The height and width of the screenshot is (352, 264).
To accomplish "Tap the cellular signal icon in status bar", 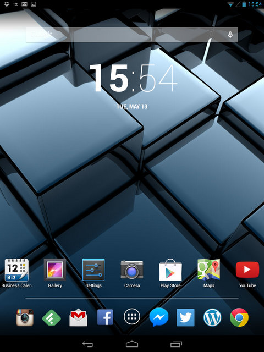I will pos(238,4).
